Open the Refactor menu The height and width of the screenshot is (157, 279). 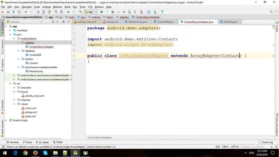(58, 7)
